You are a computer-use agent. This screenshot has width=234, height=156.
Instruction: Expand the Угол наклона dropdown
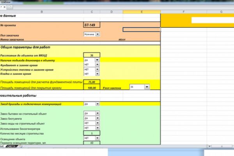[x=147, y=87]
